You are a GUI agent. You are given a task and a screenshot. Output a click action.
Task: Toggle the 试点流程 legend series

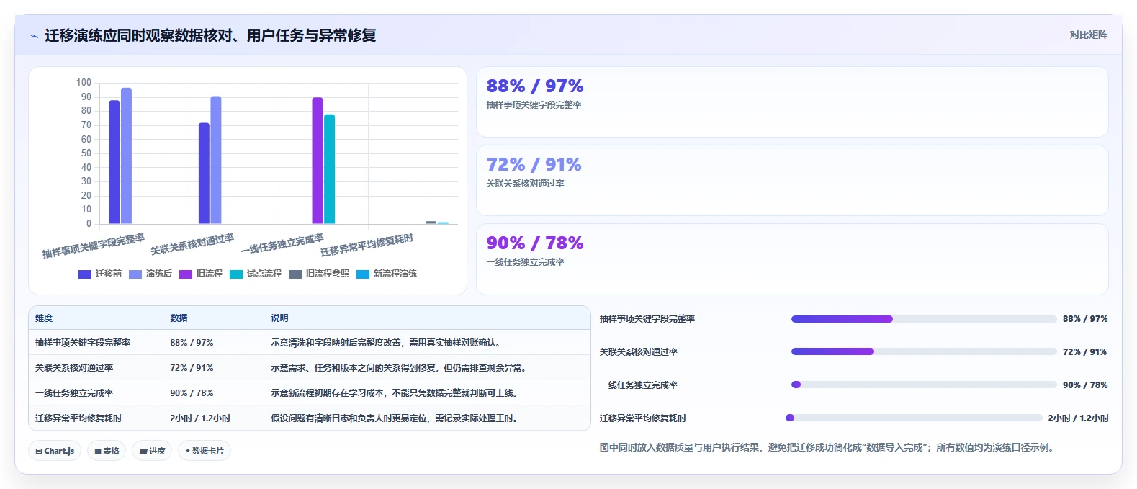tap(256, 274)
